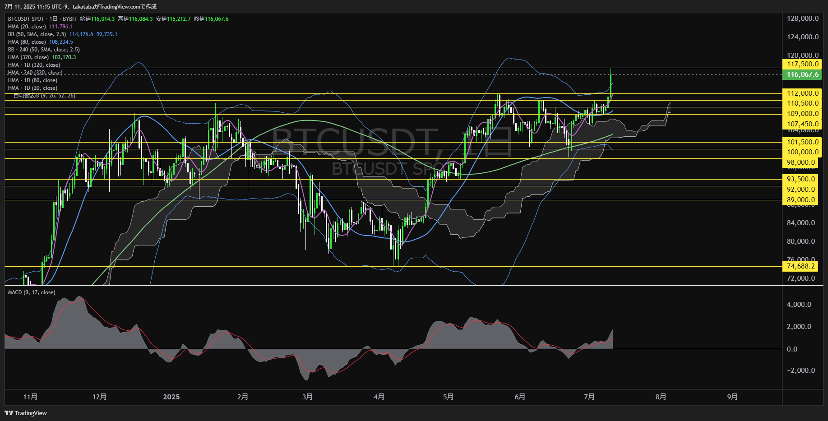Click the 98,000.0 price level label
The height and width of the screenshot is (421, 828).
(800, 162)
